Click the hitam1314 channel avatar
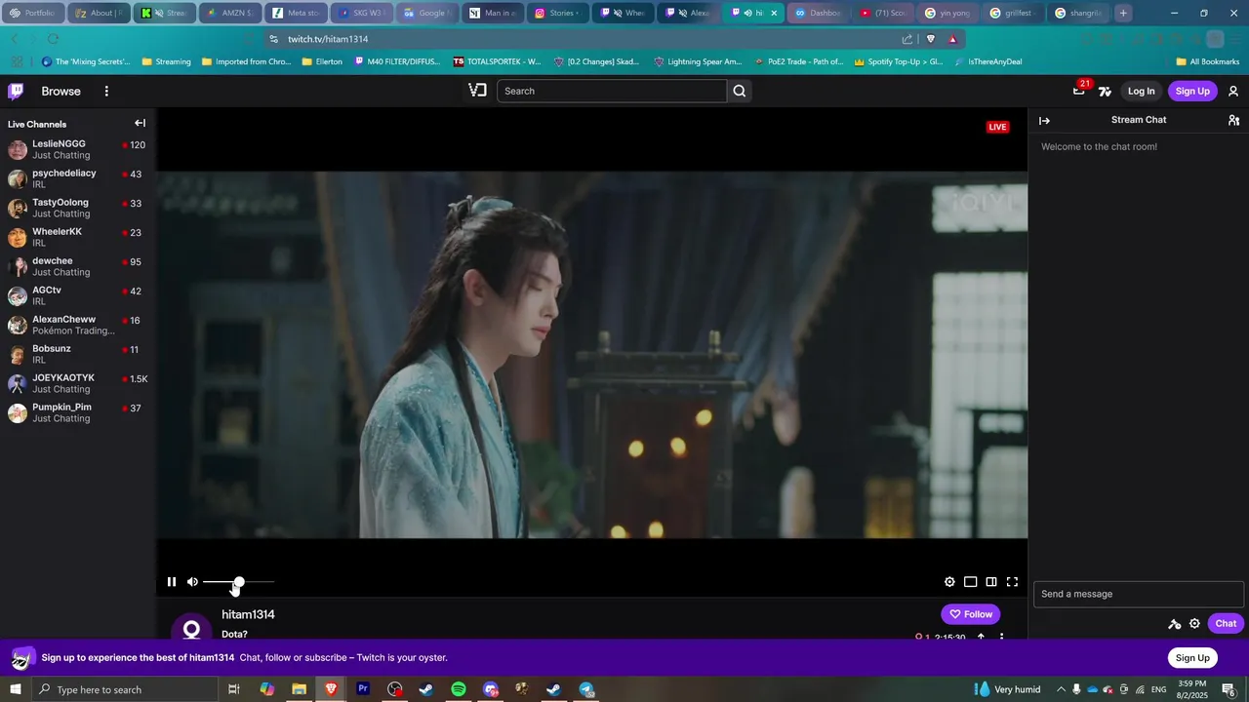Viewport: 1249px width, 702px height. coord(191,627)
